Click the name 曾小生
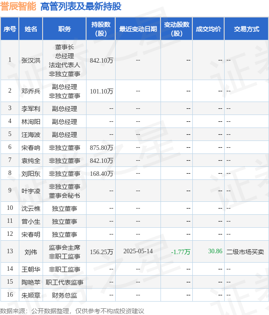 point(31,221)
